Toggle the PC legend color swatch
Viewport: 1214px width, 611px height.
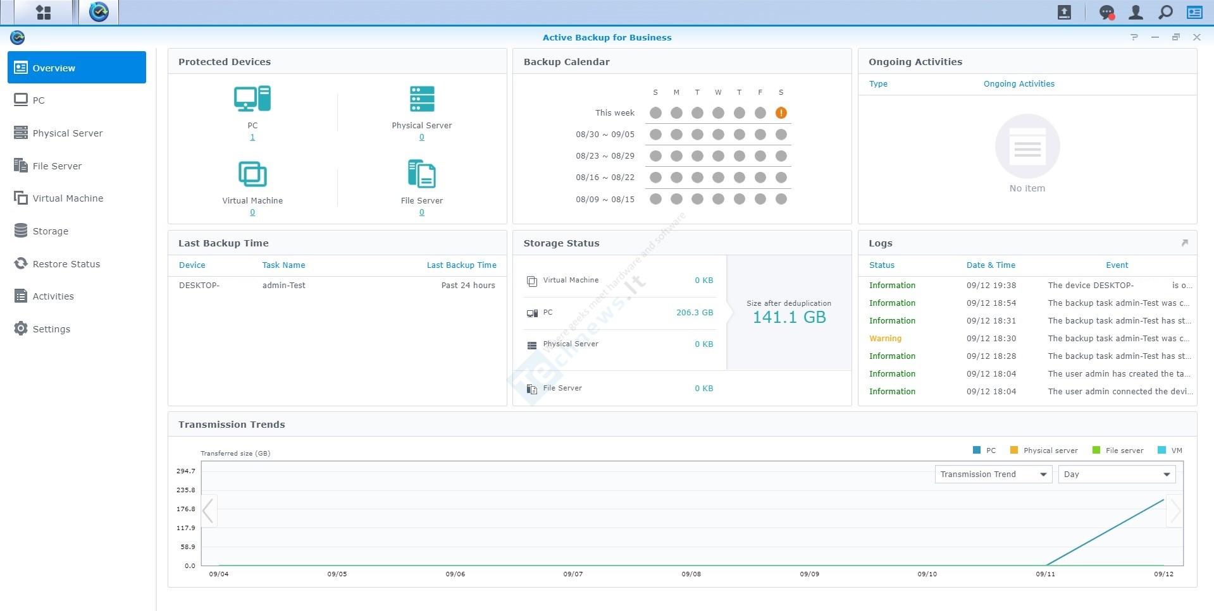[x=977, y=451]
